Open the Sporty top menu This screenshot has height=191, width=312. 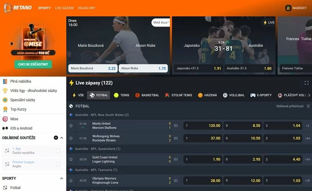point(44,8)
